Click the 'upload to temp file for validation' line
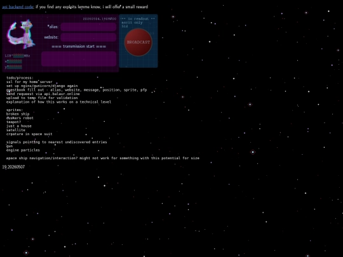The image size is (343, 257). (42, 98)
